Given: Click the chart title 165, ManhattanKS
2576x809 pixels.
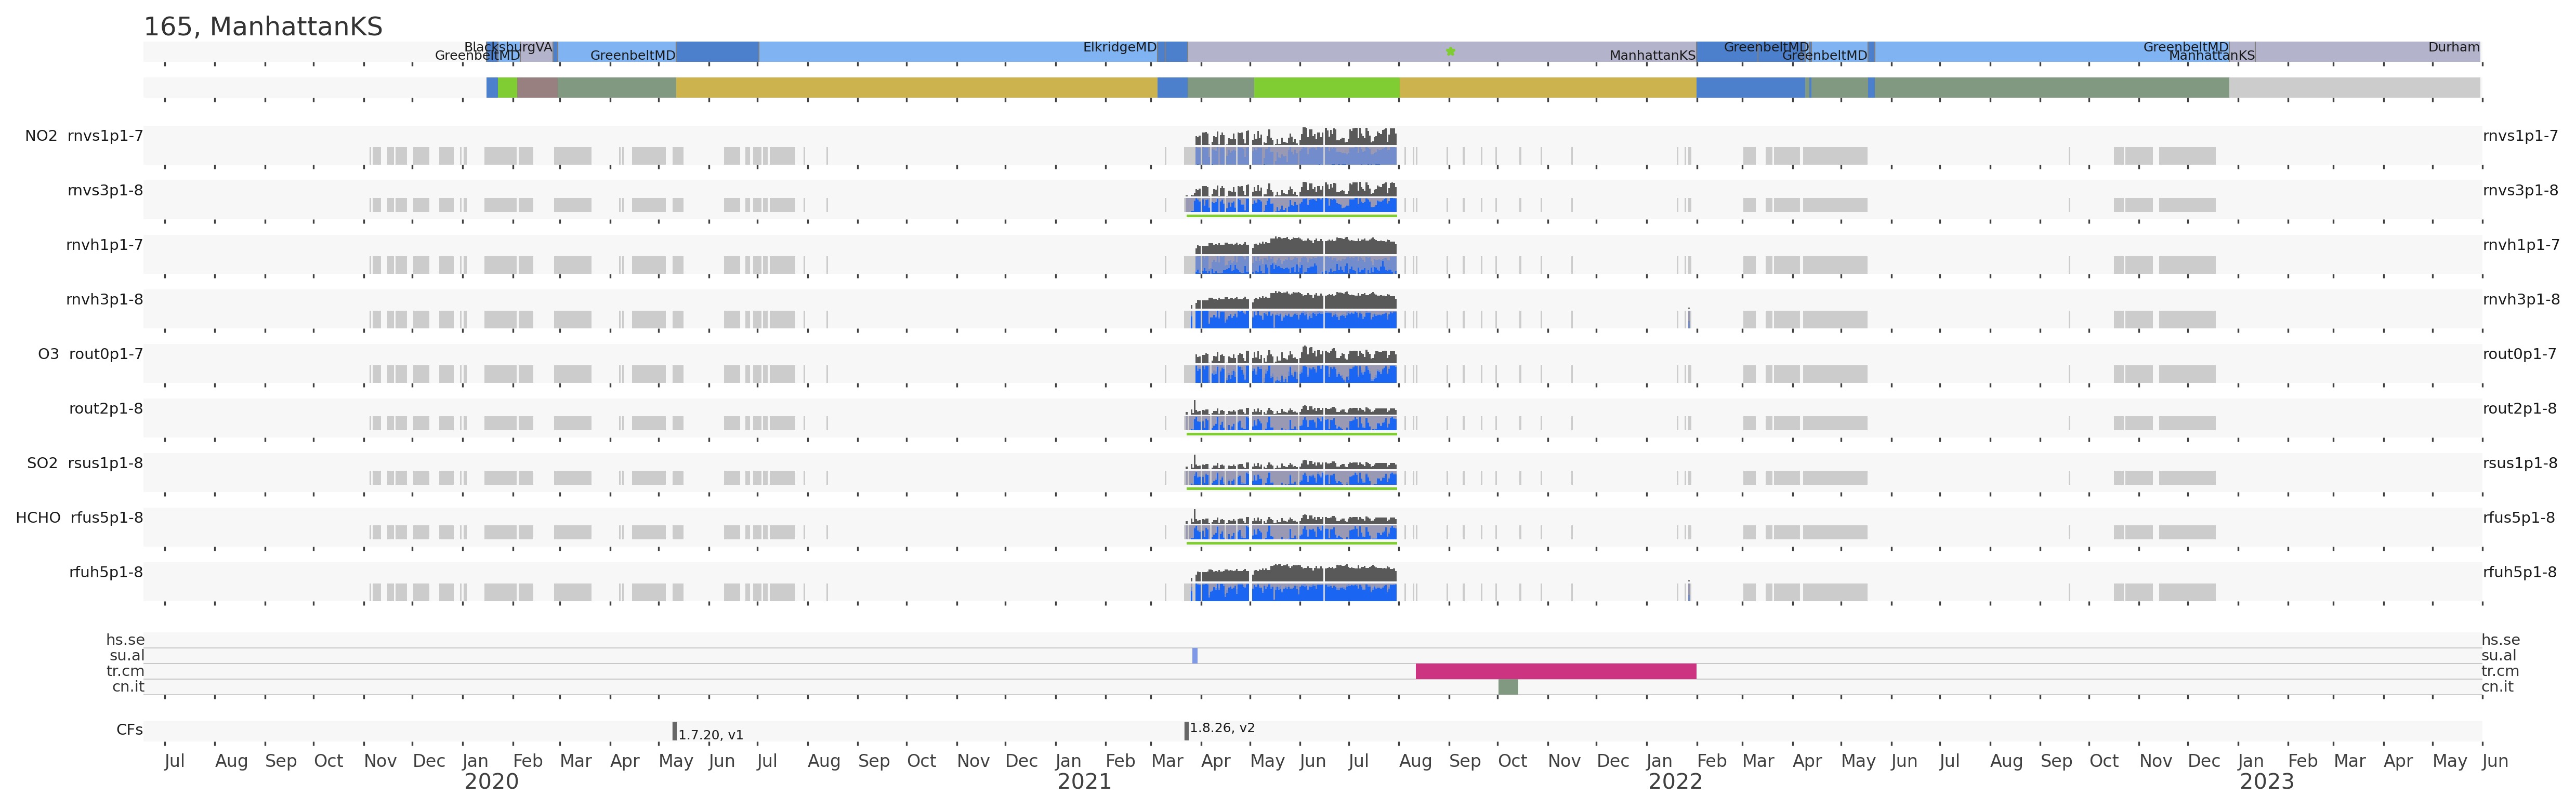Looking at the screenshot, I should (263, 27).
